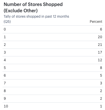105x110 pixels.
Task: Select the row labeled 10 stores
Action: tap(53, 106)
